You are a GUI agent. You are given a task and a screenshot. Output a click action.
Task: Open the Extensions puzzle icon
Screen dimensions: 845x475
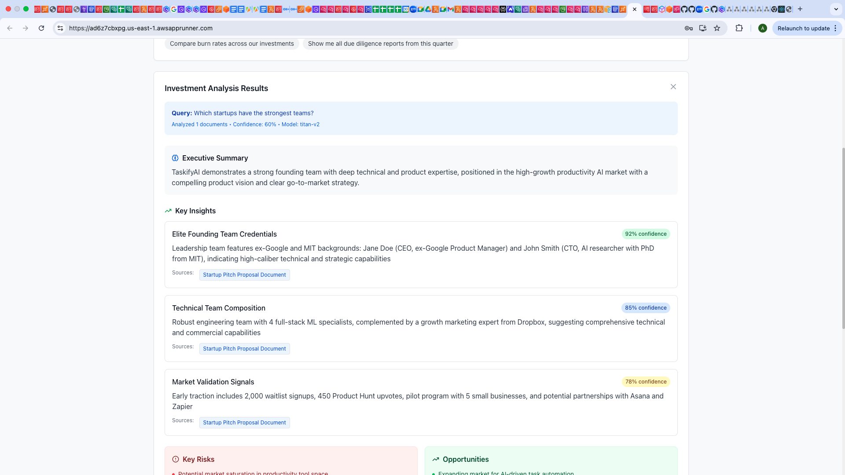click(739, 28)
